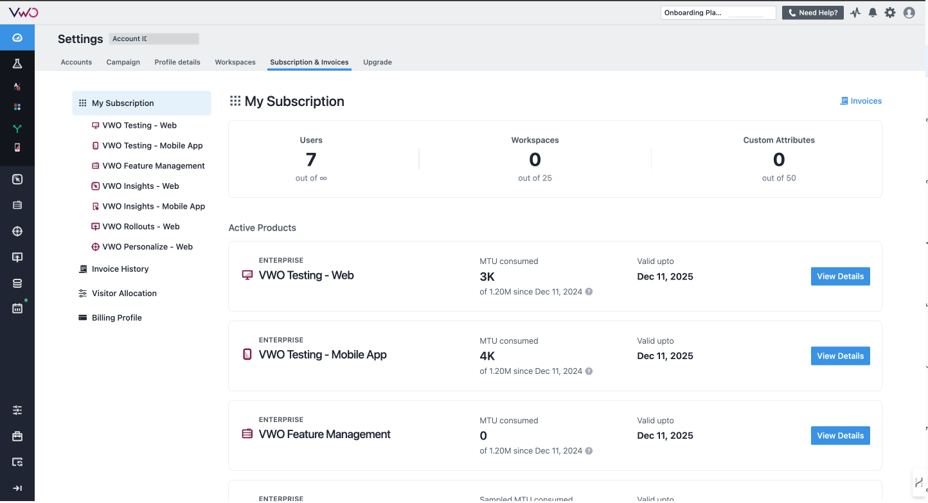This screenshot has height=503, width=928.
Task: Select VWO Testing - Web in left menu
Action: point(134,125)
